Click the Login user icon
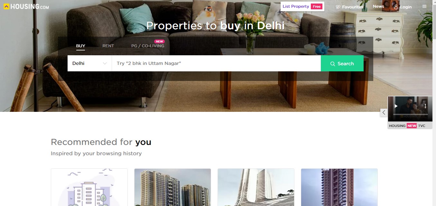The height and width of the screenshot is (206, 436). [396, 7]
